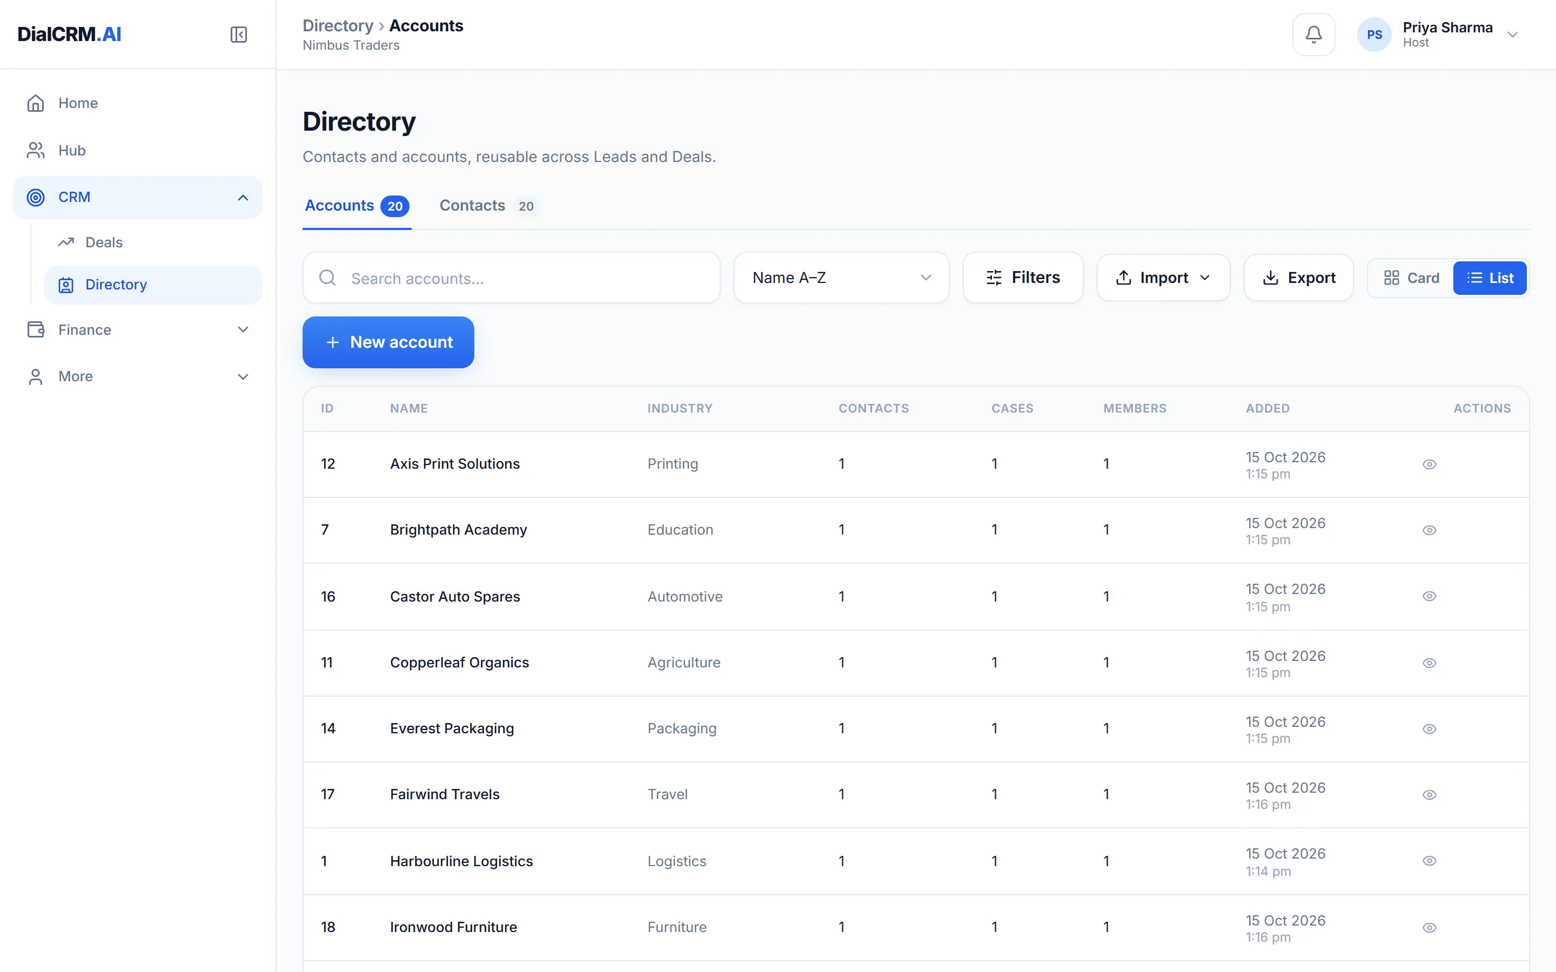This screenshot has width=1556, height=972.
Task: Click the Hub people icon
Action: click(35, 151)
